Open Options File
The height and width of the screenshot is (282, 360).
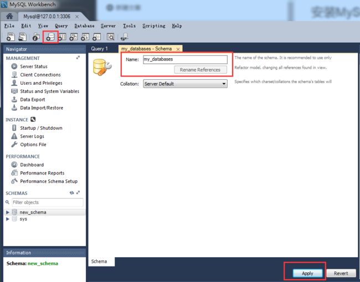[x=33, y=145]
